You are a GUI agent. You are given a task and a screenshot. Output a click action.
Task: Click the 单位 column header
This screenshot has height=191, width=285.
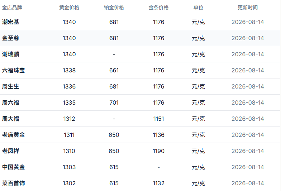[x=198, y=8]
